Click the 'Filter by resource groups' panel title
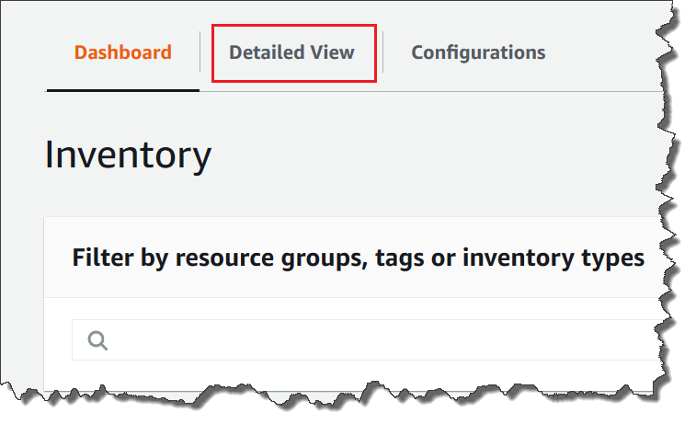 click(358, 258)
